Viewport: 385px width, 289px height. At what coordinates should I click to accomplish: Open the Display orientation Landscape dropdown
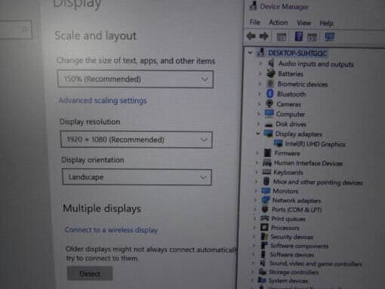tap(137, 177)
